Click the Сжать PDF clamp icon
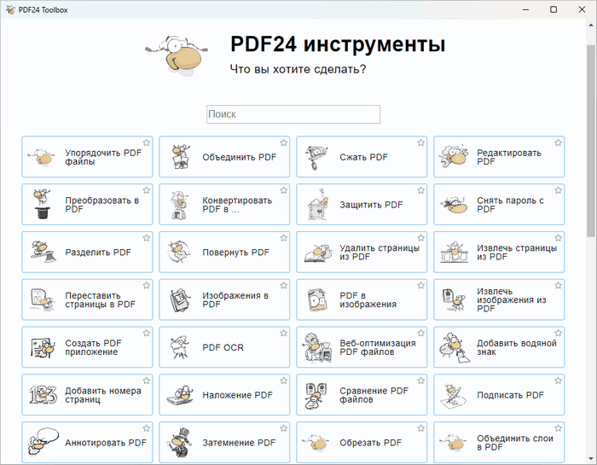 [x=316, y=157]
